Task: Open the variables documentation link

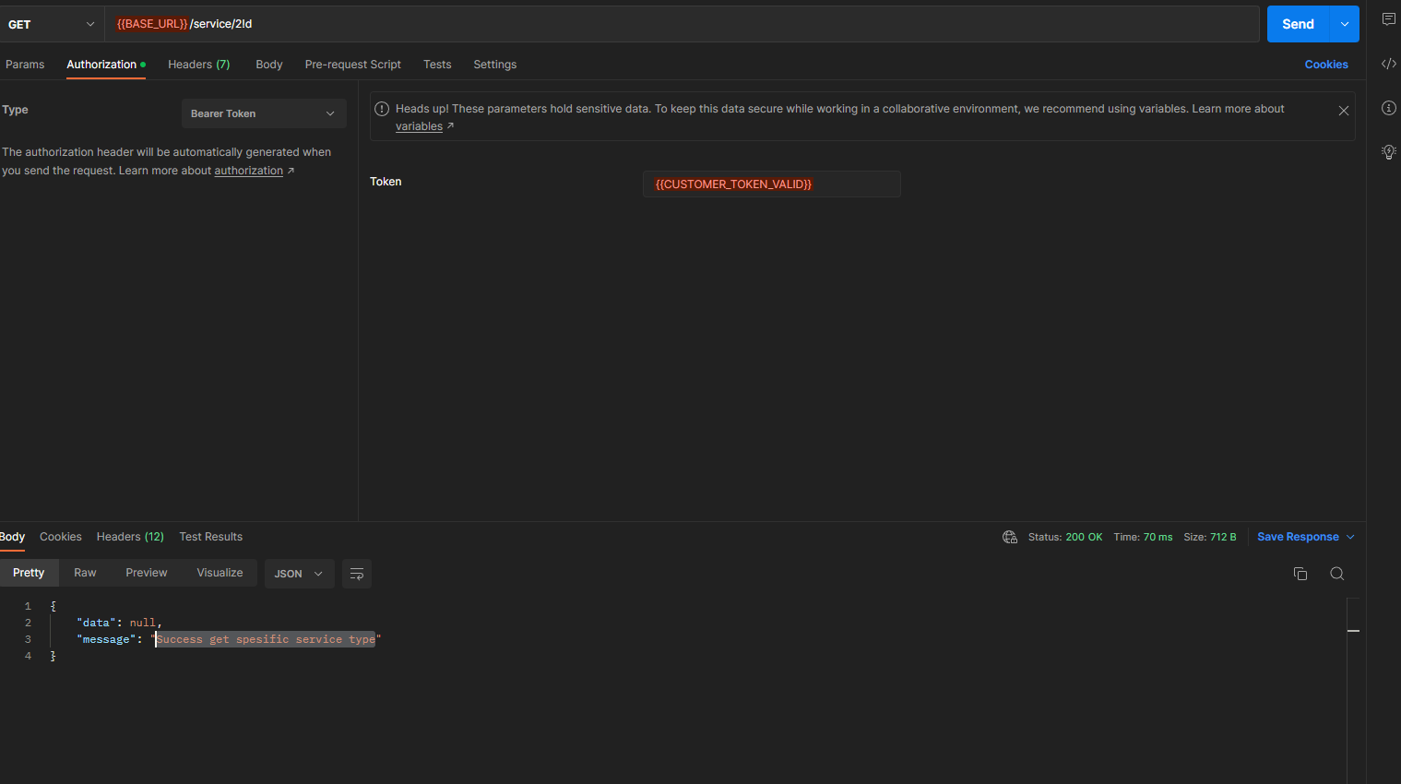Action: [420, 125]
